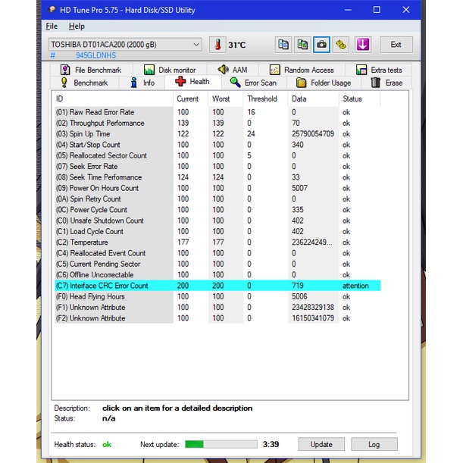Click the next update progress bar
463x463 pixels.
219,444
